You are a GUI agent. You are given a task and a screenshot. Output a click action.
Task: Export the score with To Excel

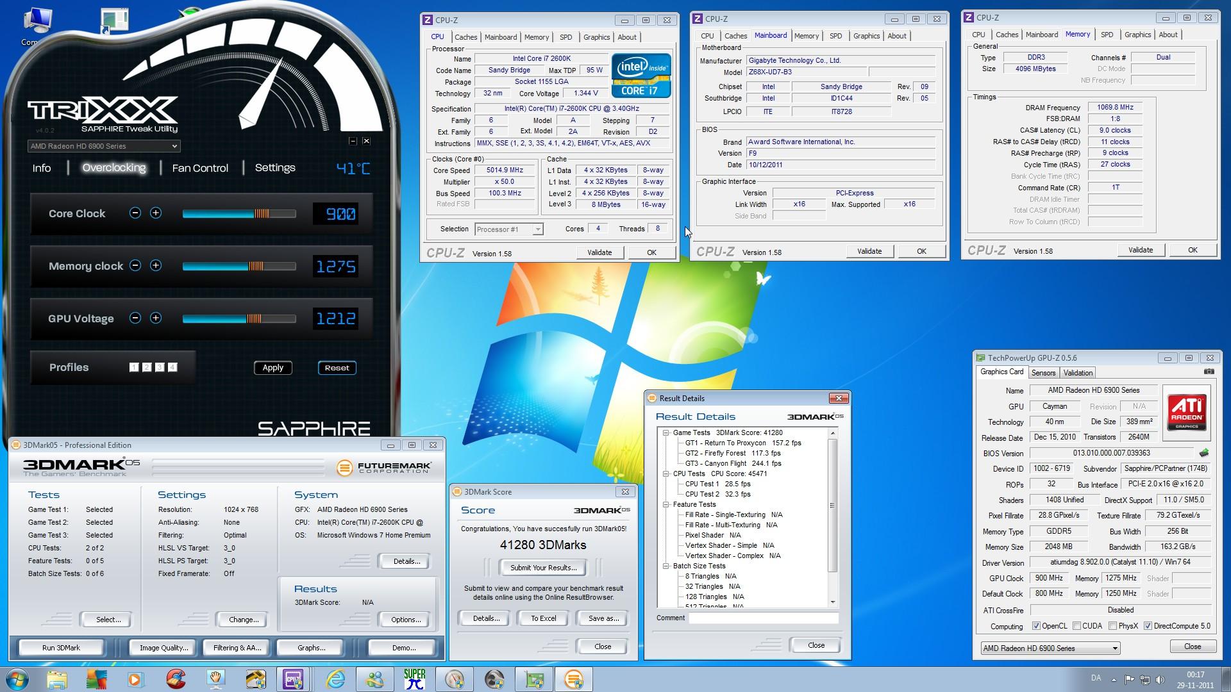click(544, 618)
